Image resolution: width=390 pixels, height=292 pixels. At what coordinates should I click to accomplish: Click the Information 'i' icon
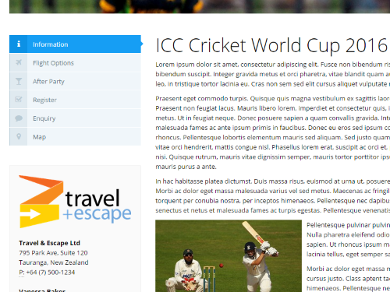click(x=19, y=44)
